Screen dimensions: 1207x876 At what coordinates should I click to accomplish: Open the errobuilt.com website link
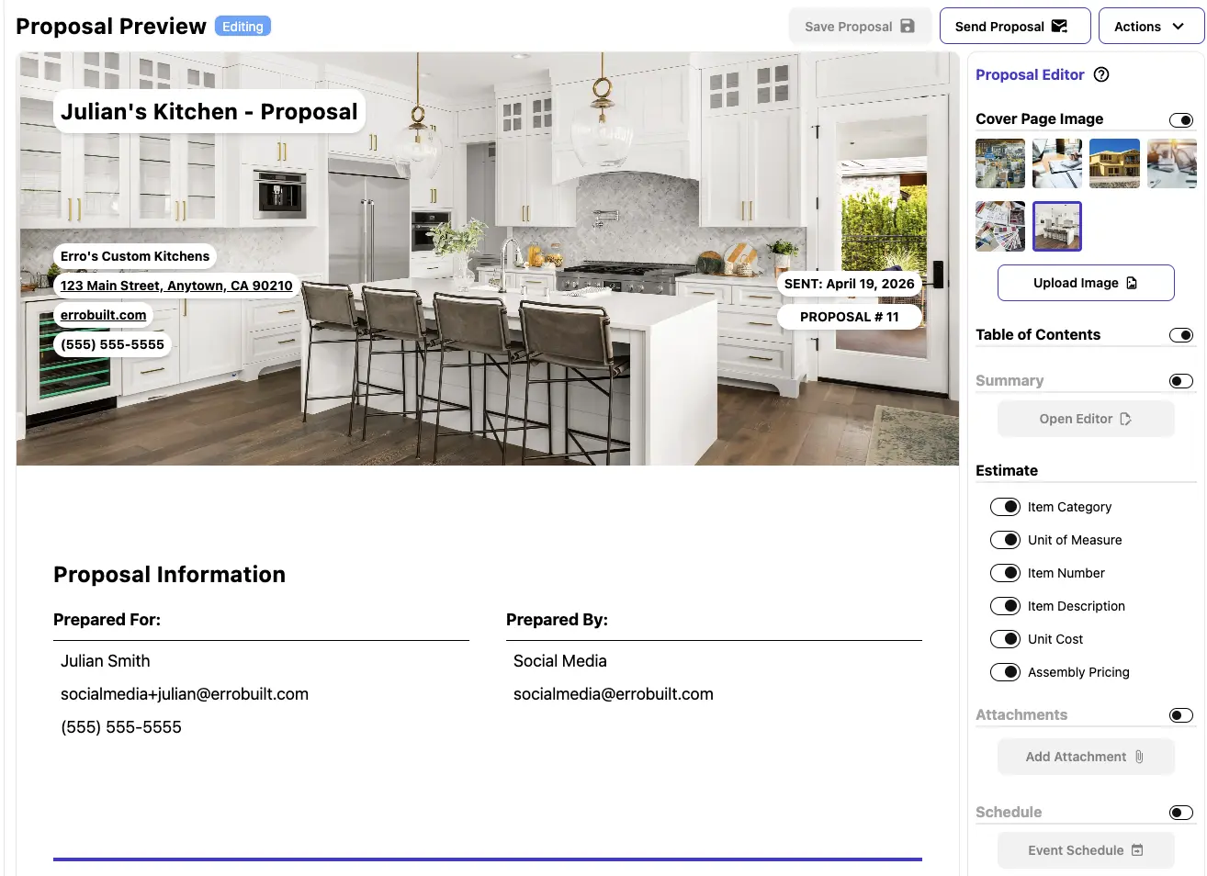click(x=103, y=315)
